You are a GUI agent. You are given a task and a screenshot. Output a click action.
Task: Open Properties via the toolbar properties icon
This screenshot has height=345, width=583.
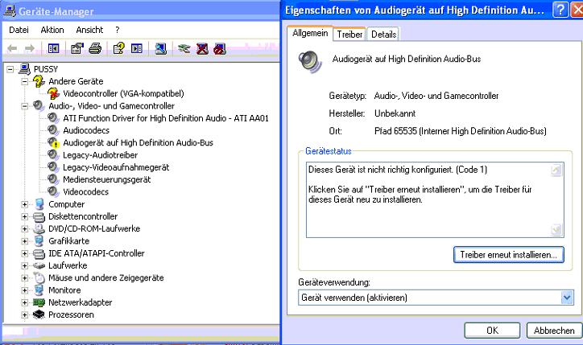(77, 48)
